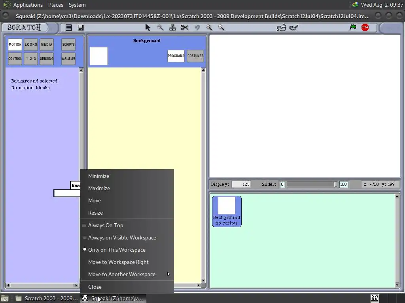Click the Squeak! taskbar window button
Screen dimensions: 405x303
(114, 298)
